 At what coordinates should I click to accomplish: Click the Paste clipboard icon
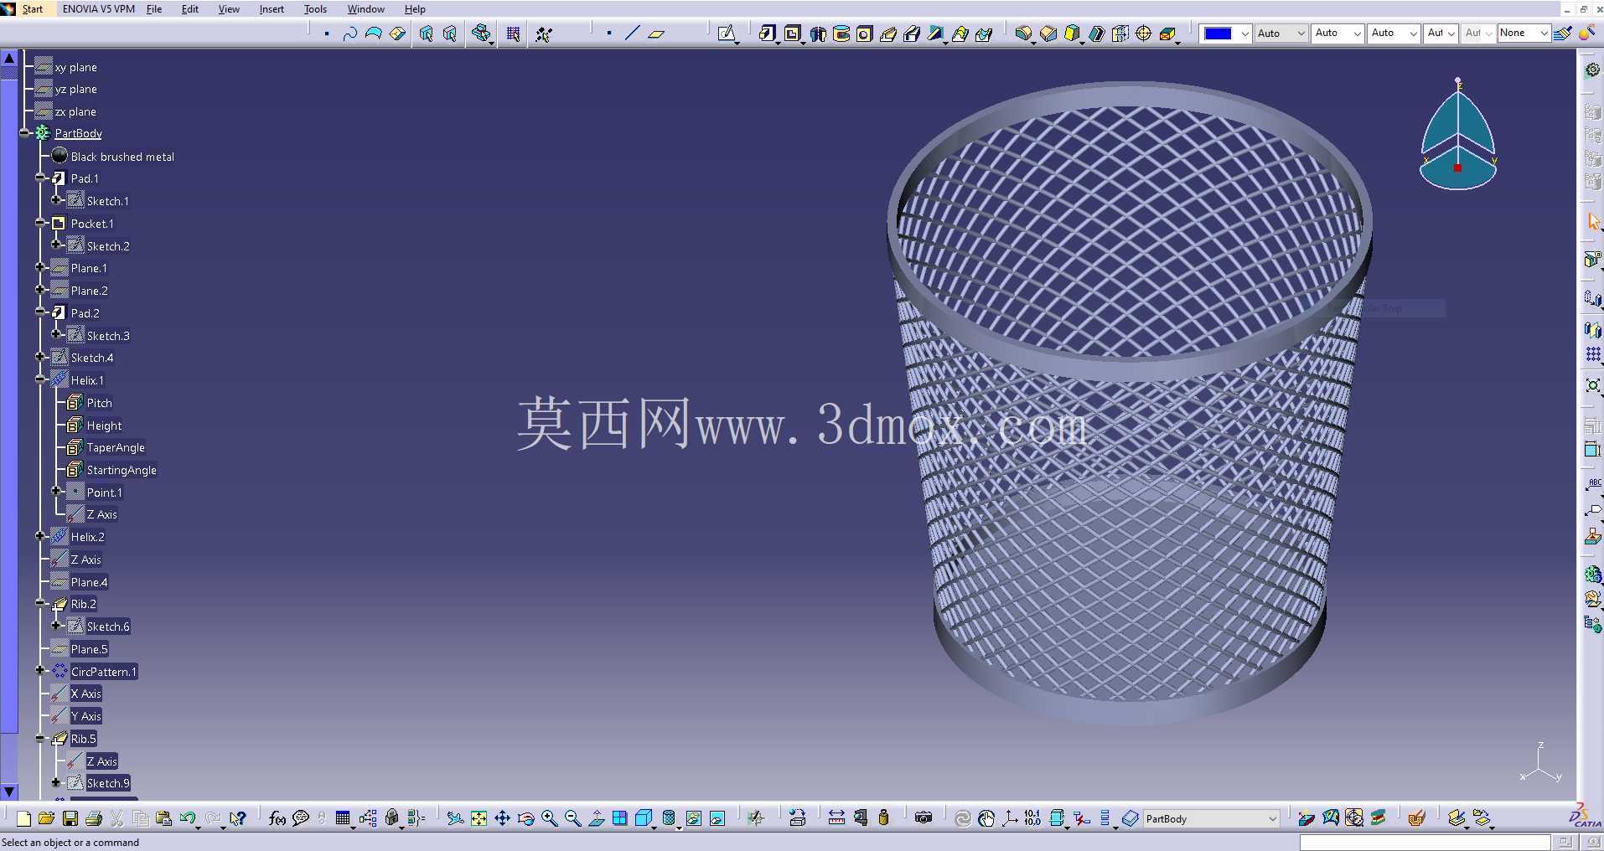164,818
